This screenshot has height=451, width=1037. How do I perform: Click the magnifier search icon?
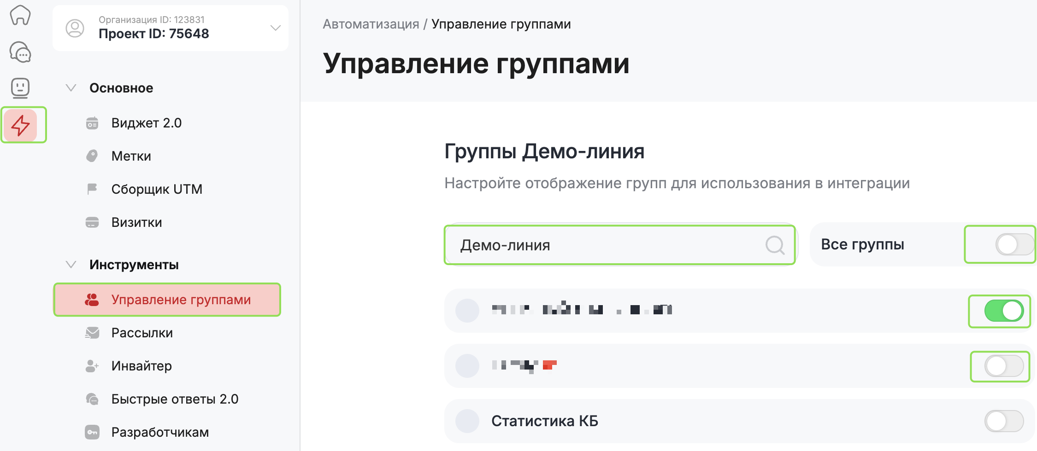pyautogui.click(x=775, y=245)
